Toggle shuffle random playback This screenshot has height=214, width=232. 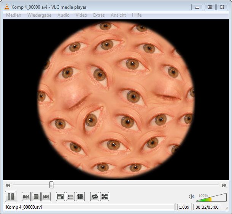[105, 197]
